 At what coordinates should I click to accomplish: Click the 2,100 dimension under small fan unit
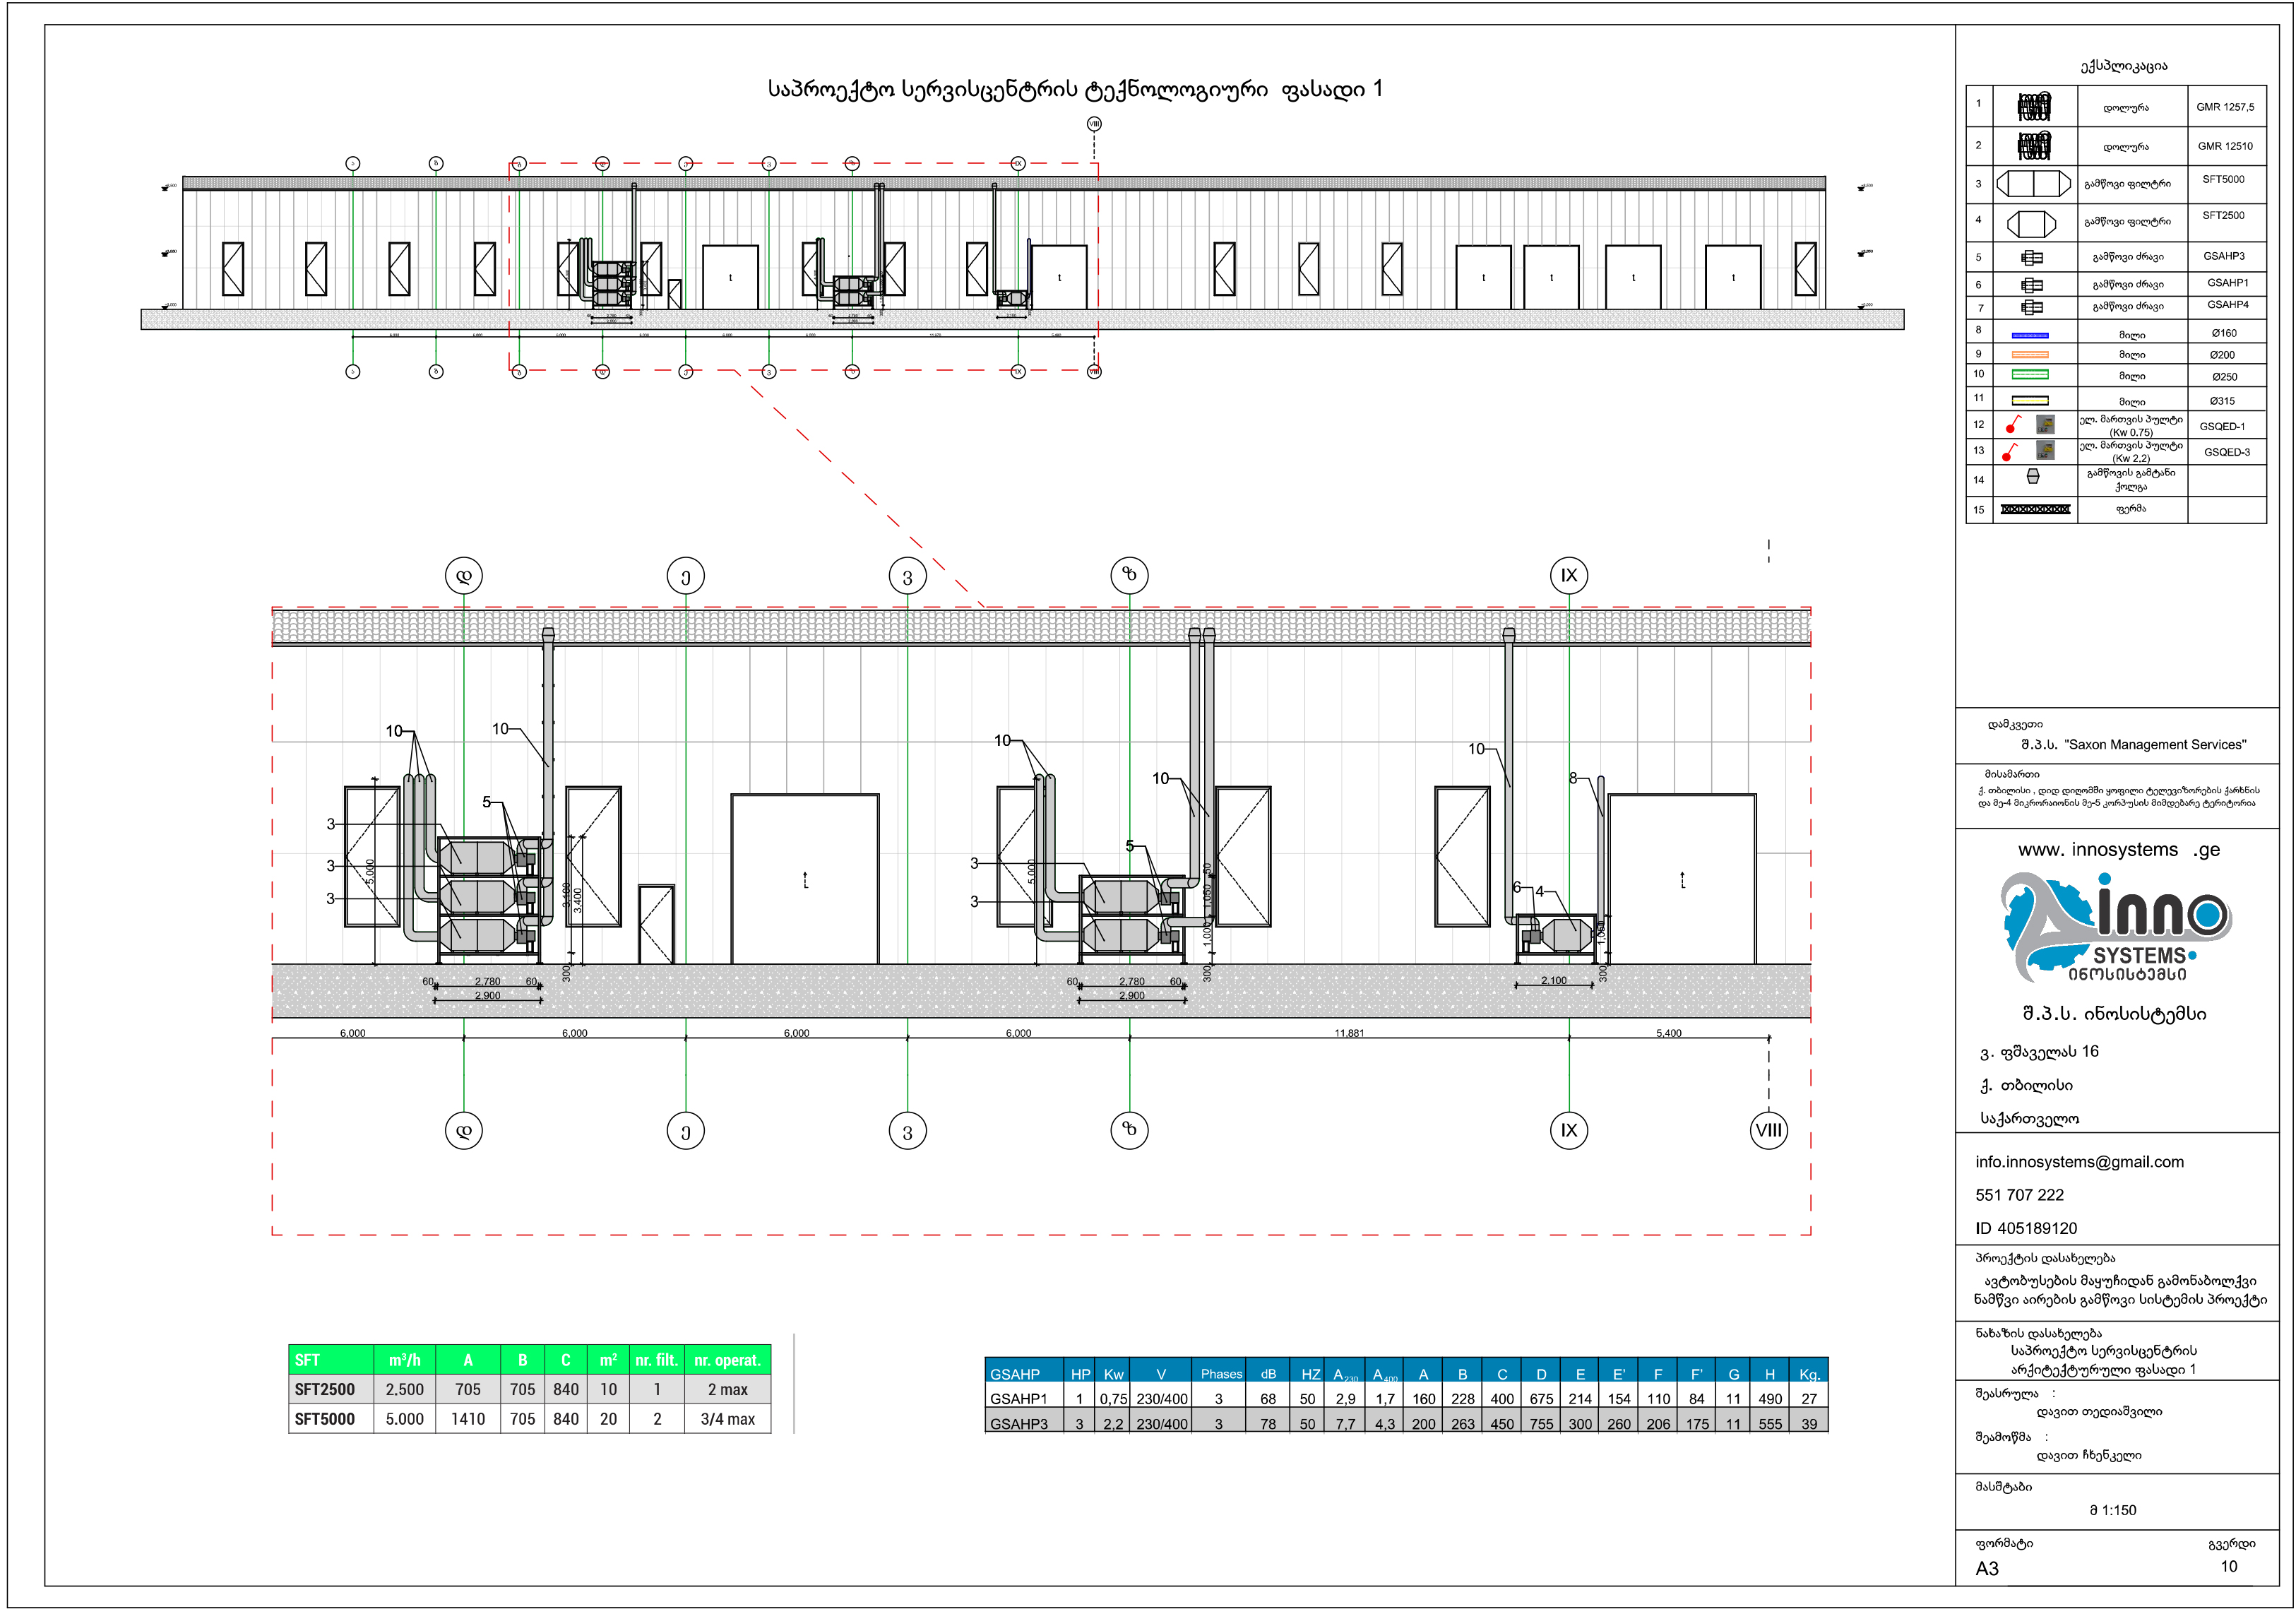coord(1553,980)
